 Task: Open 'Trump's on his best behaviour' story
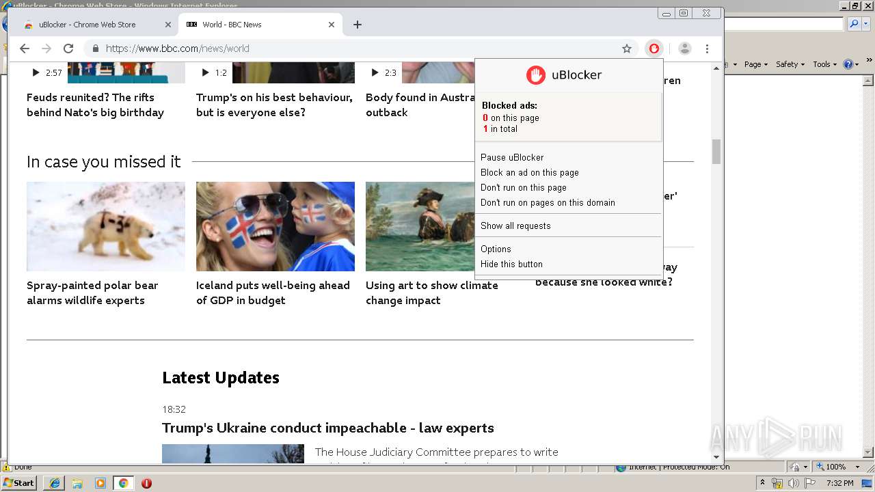[x=274, y=105]
